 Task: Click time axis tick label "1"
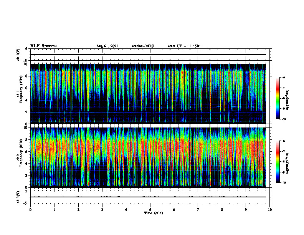pos(54,210)
